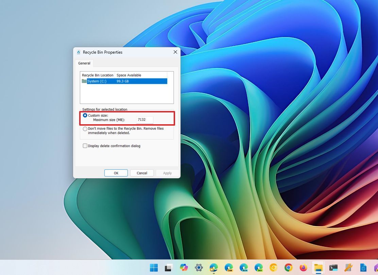Launch Edge Canary browser
The height and width of the screenshot is (275, 378).
click(x=228, y=268)
